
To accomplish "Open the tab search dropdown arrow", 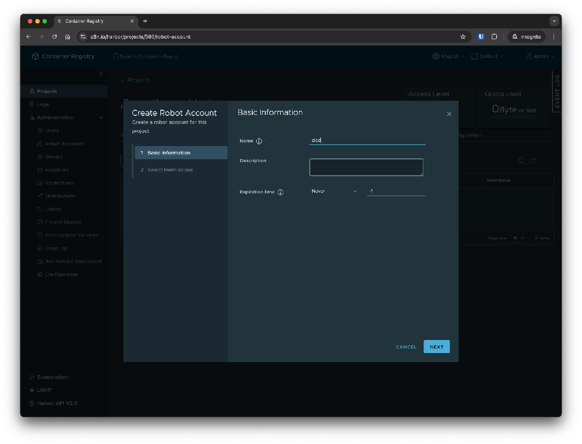I will (x=554, y=21).
